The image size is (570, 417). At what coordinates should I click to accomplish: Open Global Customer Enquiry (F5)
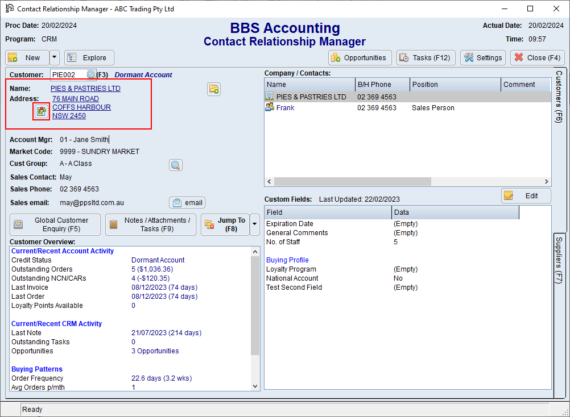click(x=55, y=225)
